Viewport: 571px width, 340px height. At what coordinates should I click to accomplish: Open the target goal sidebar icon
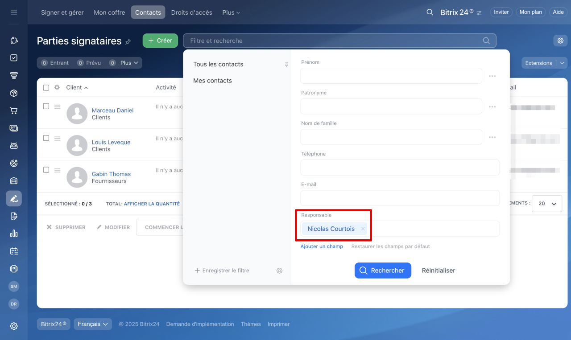[x=14, y=163]
